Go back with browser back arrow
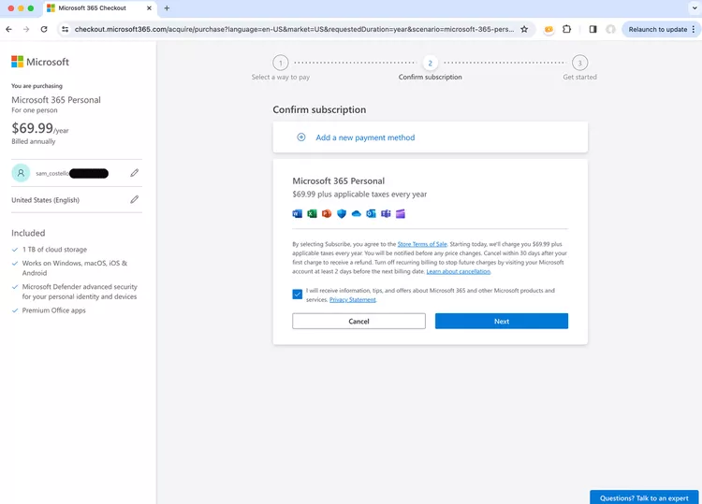Image resolution: width=702 pixels, height=504 pixels. point(9,29)
